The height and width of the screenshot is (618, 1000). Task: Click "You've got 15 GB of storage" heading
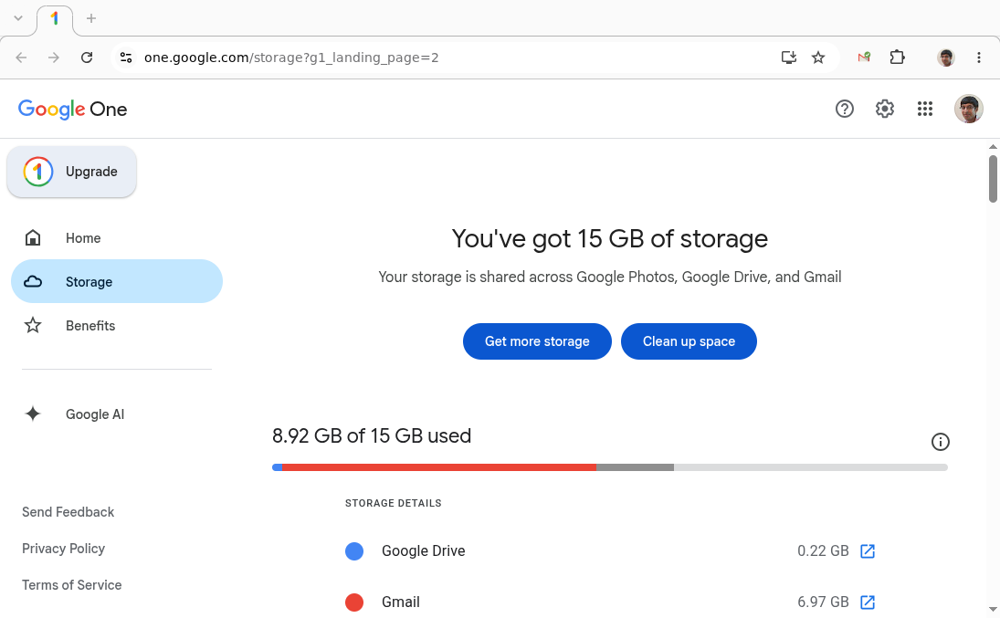pyautogui.click(x=610, y=238)
